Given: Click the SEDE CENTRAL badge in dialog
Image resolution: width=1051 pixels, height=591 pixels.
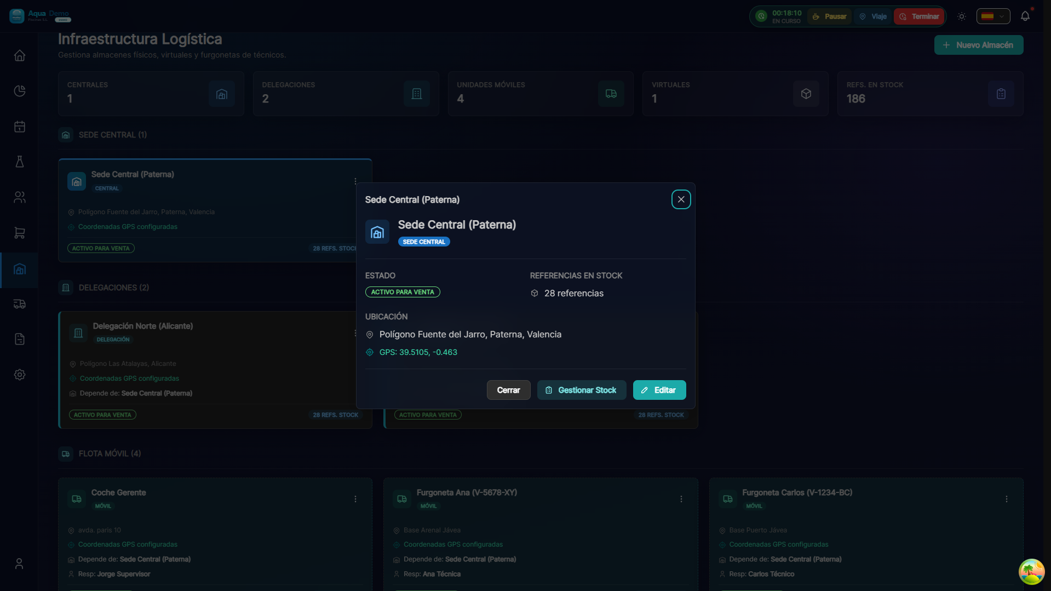Looking at the screenshot, I should (x=424, y=242).
